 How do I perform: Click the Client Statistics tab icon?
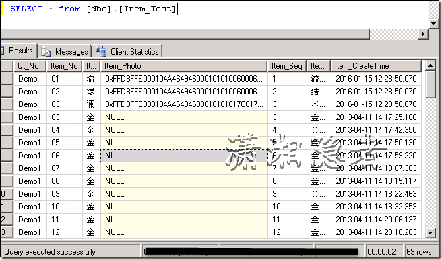[x=101, y=51]
